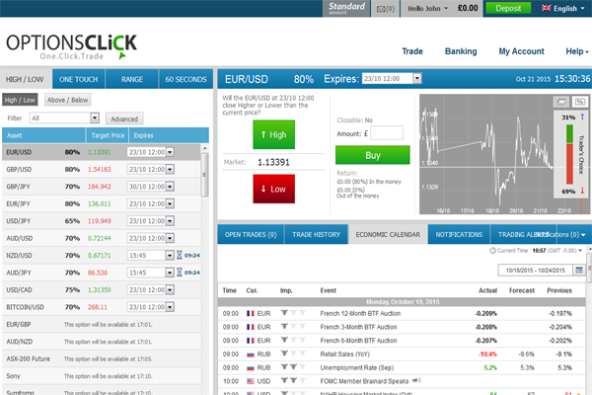Image resolution: width=592 pixels, height=395 pixels.
Task: Select the High / Low toggle button
Action: click(x=20, y=100)
